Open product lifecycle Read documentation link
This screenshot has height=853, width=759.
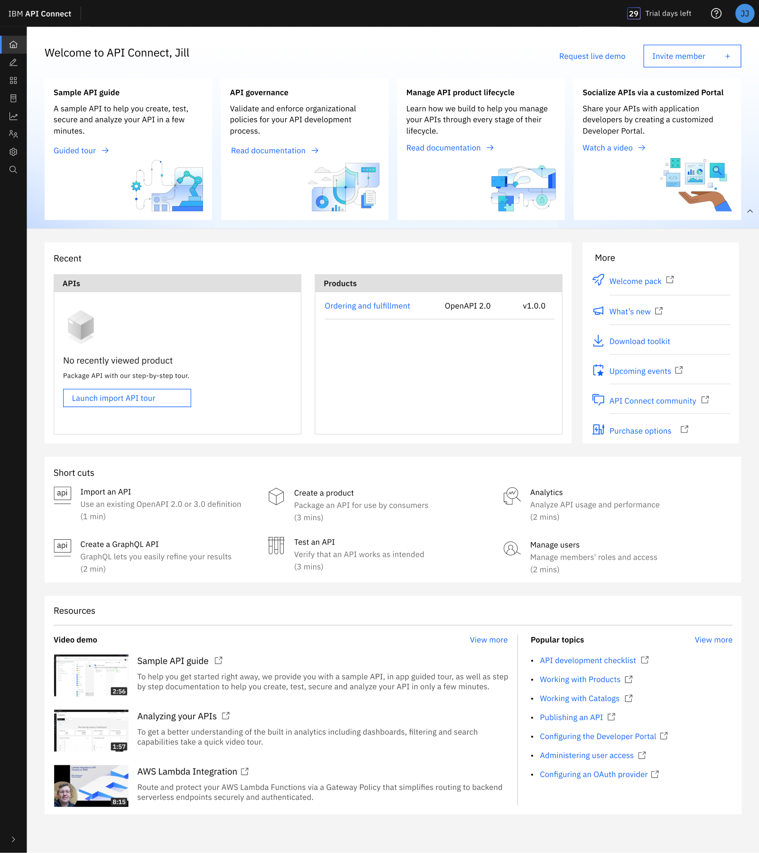[450, 148]
